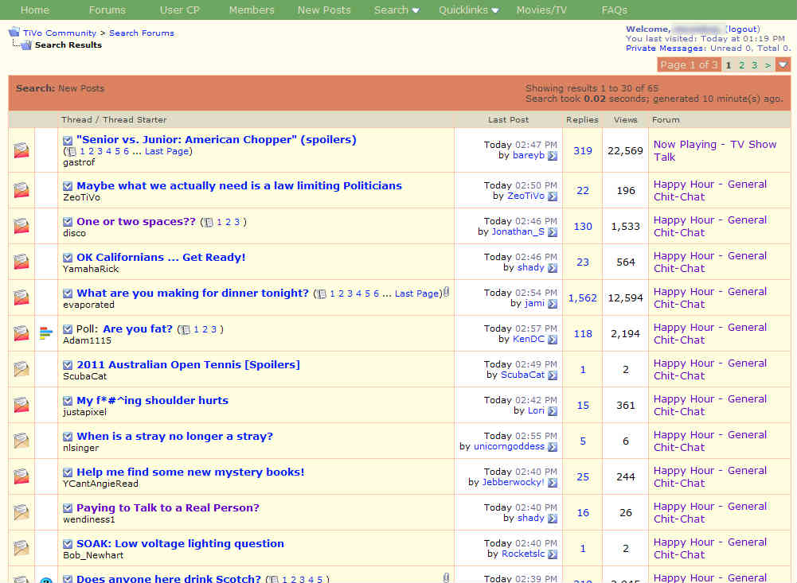Jump to first unread post in 'One or two spaces??'
Image resolution: width=797 pixels, height=583 pixels.
click(x=68, y=223)
